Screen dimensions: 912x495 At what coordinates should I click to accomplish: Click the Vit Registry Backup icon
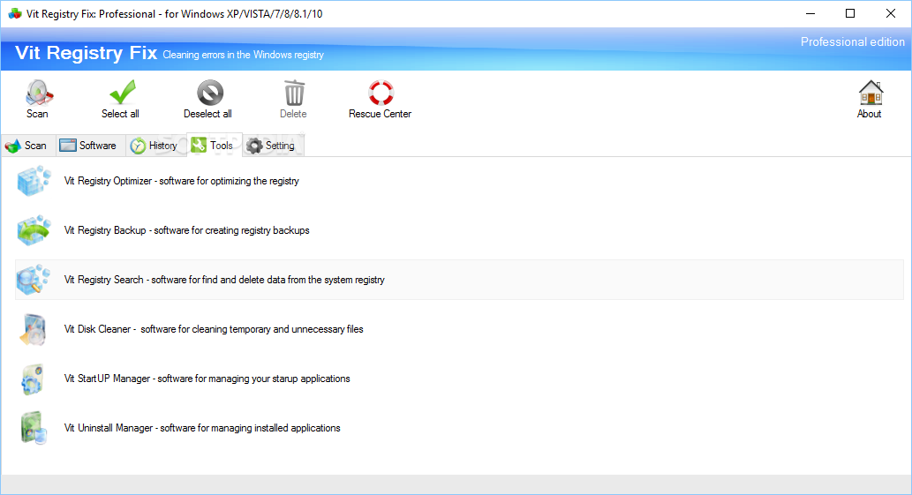coord(34,230)
